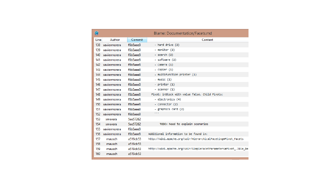Select the 'hard drive (2)' content line
The height and width of the screenshot is (187, 333).
coord(168,45)
